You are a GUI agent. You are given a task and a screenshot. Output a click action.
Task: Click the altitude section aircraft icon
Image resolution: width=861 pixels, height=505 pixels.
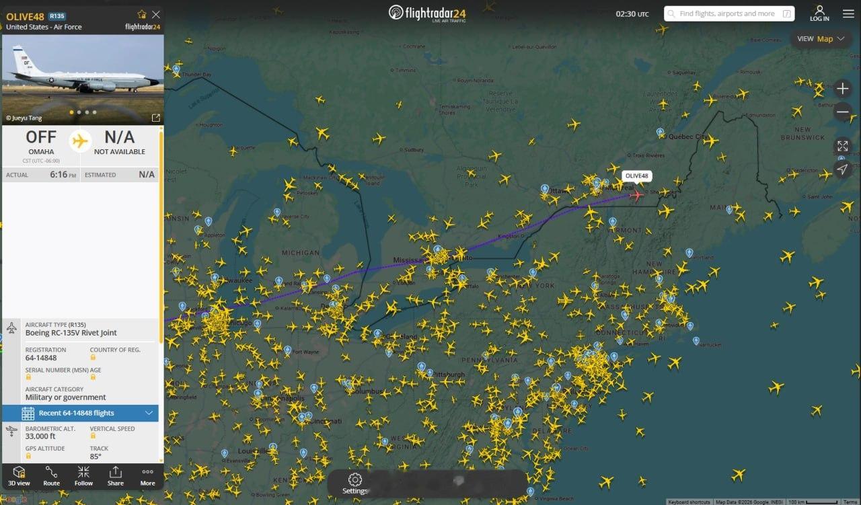[x=12, y=430]
